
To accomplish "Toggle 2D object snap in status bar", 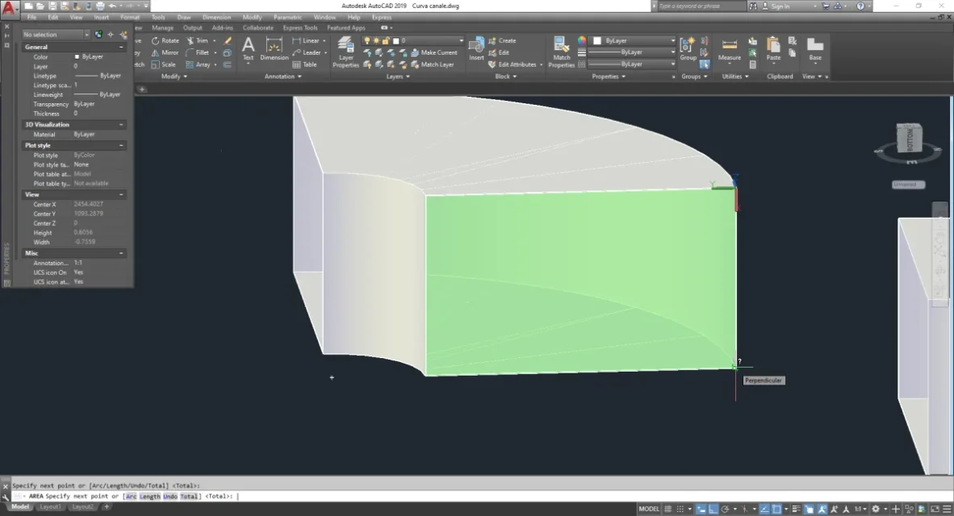I will (x=776, y=509).
